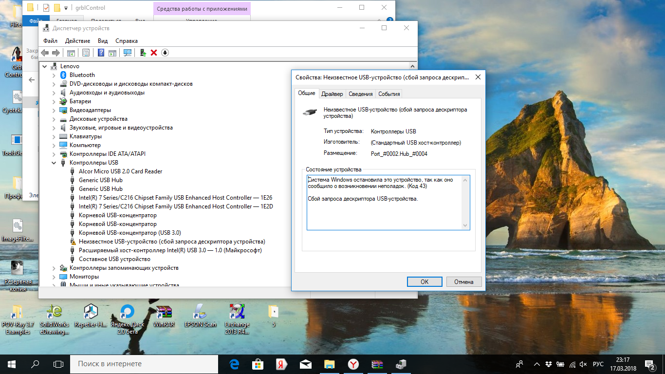Image resolution: width=665 pixels, height=374 pixels.
Task: Expand the Видеоадаптеры node
Action: point(54,110)
